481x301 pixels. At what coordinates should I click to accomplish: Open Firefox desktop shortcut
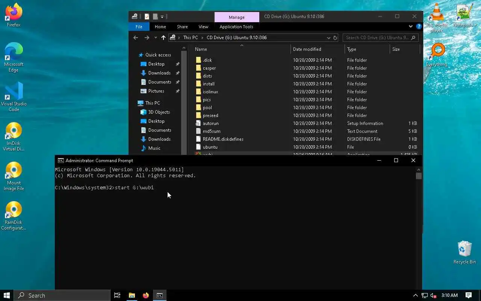tap(14, 16)
